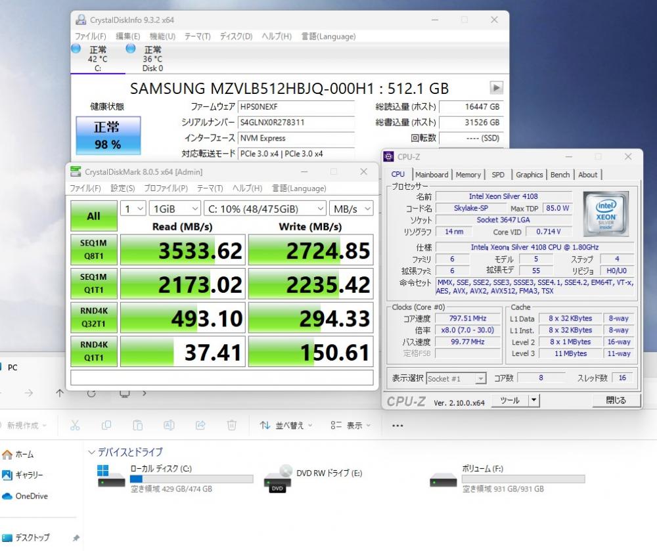657x551 pixels.
Task: Open ファイル(F) menu in CrystalDiskInfo
Action: 91,36
